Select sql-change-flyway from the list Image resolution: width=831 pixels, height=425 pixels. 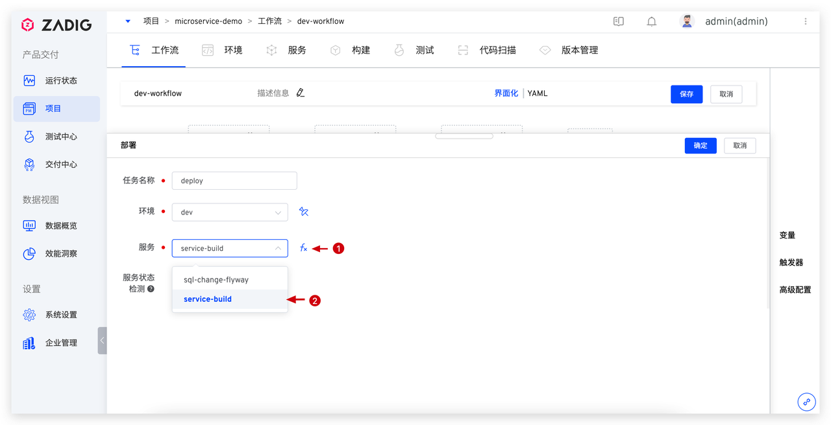216,280
